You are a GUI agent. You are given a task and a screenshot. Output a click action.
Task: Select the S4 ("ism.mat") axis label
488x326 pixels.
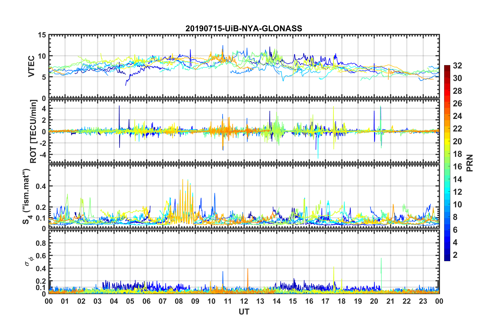point(27,196)
